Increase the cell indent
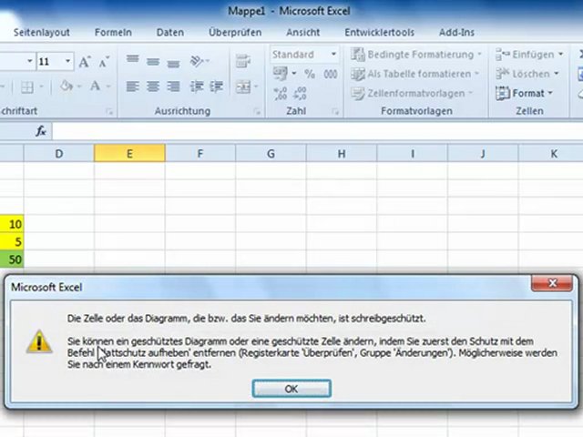Image resolution: width=583 pixels, height=437 pixels. click(x=215, y=87)
